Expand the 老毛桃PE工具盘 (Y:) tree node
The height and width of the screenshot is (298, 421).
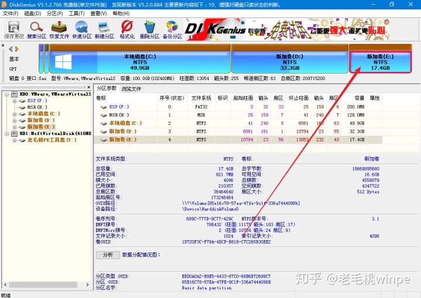[x=15, y=140]
